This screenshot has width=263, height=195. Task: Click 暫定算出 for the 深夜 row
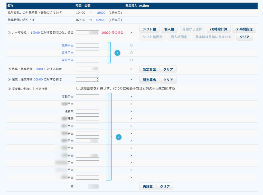pyautogui.click(x=149, y=80)
